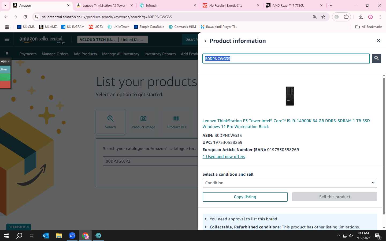
Task: Switch to the InTouch browser tab
Action: [168, 5]
